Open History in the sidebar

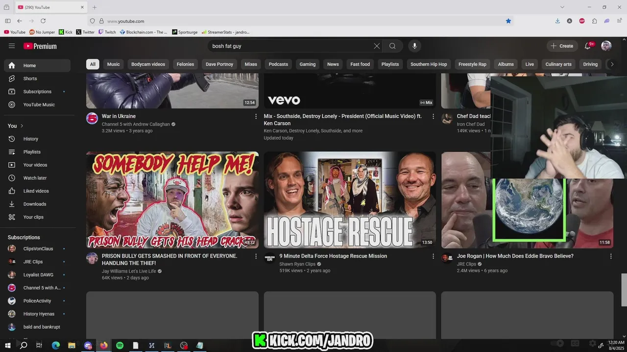click(37, 139)
